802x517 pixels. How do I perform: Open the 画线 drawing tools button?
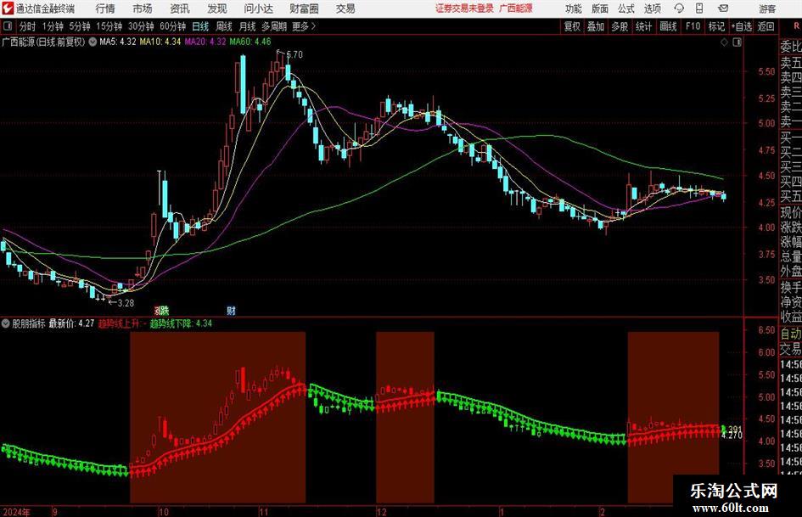pos(668,26)
